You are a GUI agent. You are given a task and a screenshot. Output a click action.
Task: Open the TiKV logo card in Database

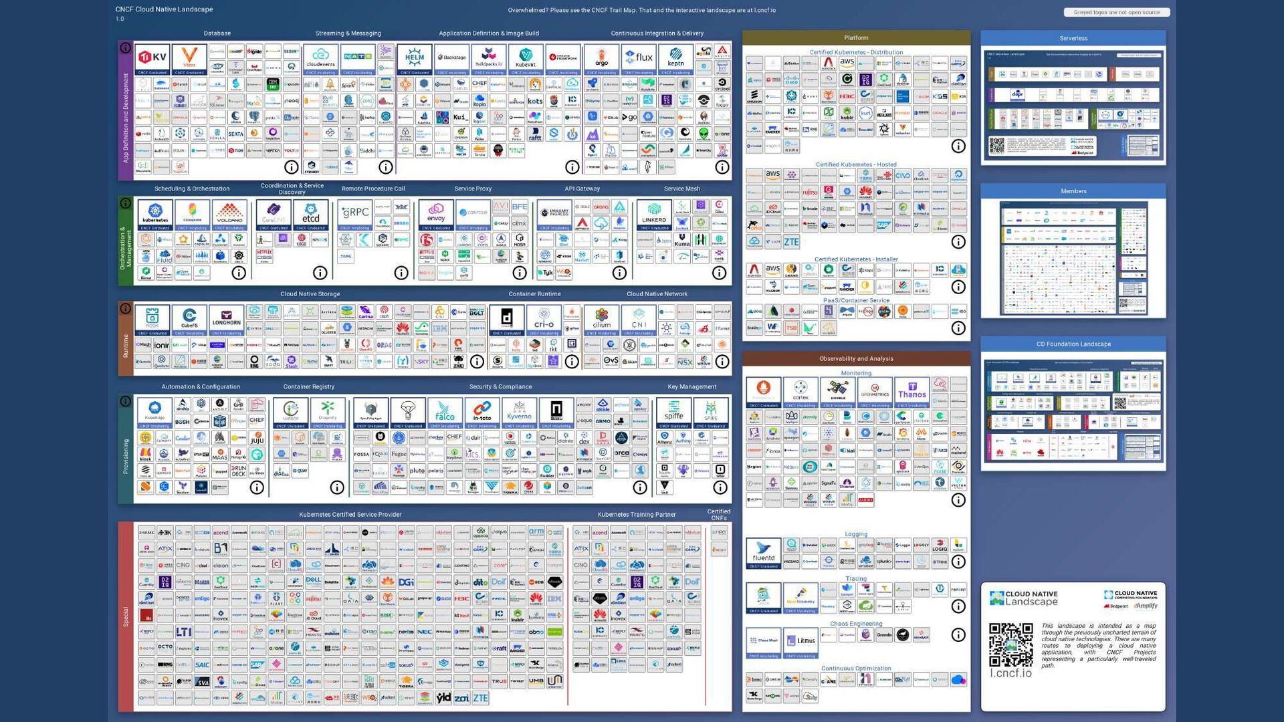(x=152, y=59)
